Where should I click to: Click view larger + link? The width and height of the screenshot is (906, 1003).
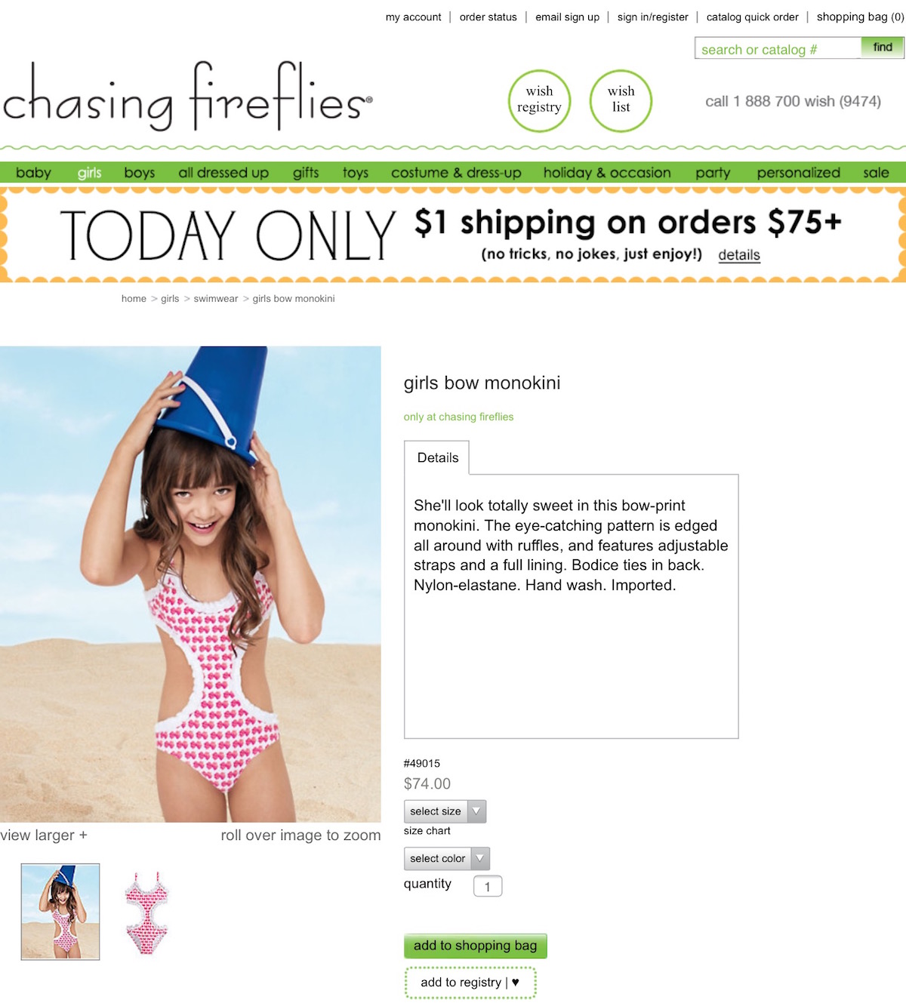click(44, 835)
